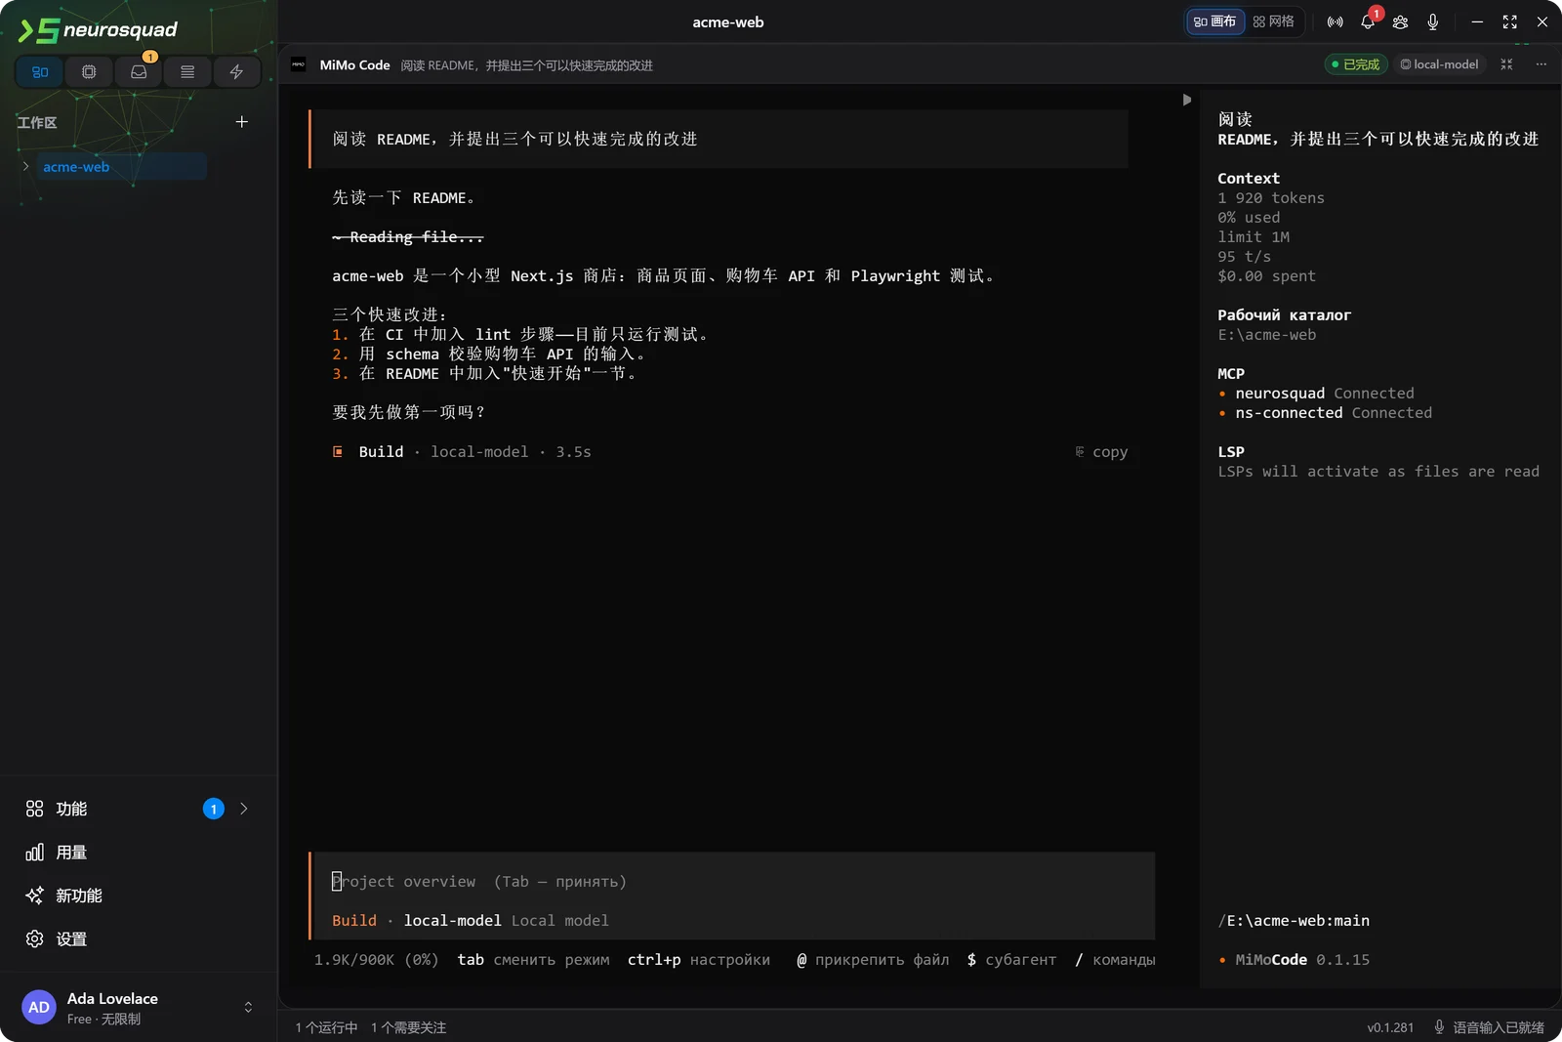Open the canvas layout icon in sidebar toolbar
1562x1042 pixels.
[x=40, y=71]
